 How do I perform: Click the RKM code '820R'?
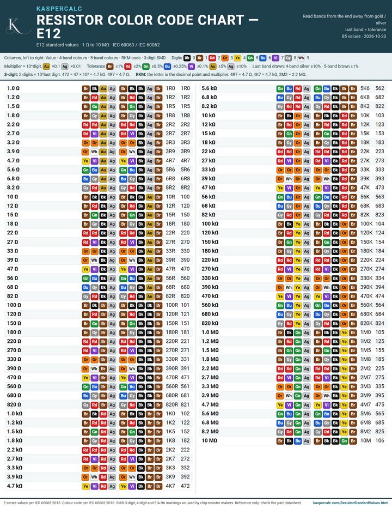click(x=172, y=404)
